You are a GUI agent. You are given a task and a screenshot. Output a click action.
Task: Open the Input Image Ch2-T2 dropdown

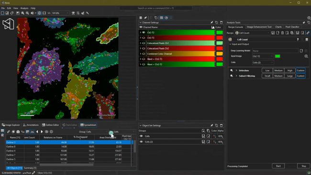coord(263,56)
